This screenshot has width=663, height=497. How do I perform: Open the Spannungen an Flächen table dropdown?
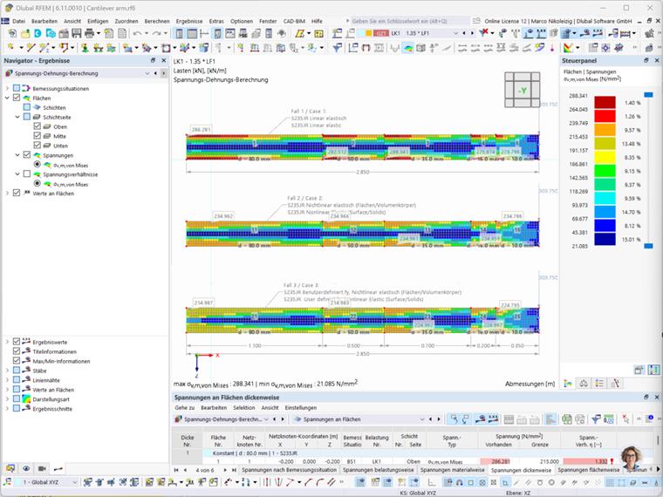click(421, 419)
